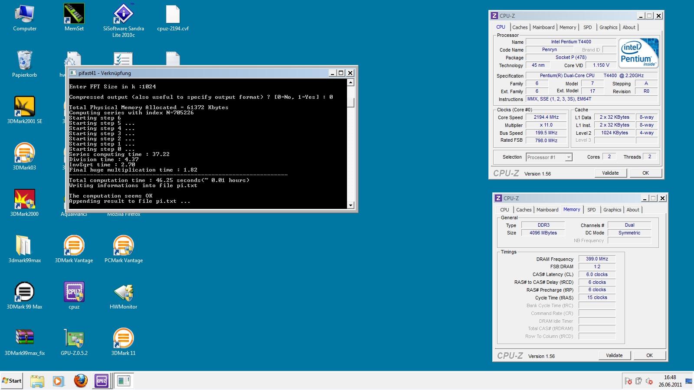Open the cpuz desktop shortcut

(x=74, y=296)
